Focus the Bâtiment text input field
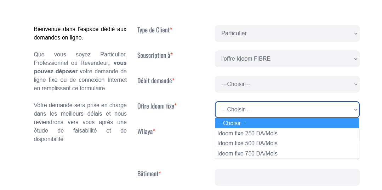The image size is (382, 190). tap(287, 177)
